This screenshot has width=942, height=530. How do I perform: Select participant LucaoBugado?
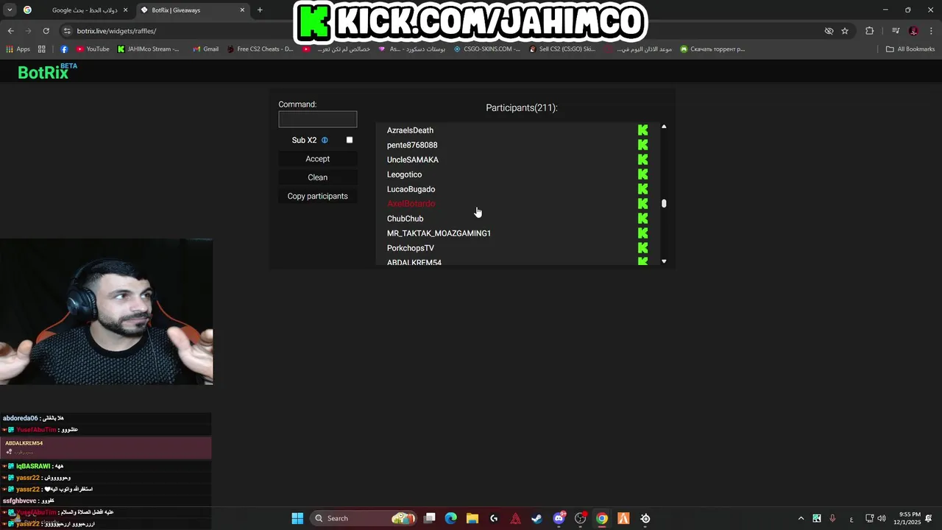pyautogui.click(x=411, y=189)
